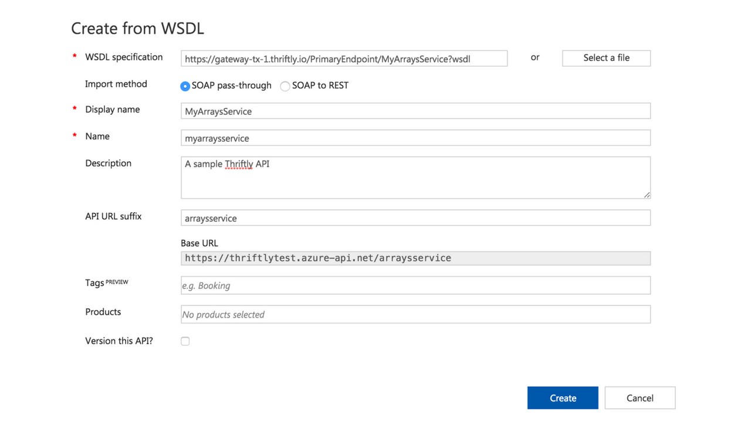The image size is (751, 422).
Task: Click the Name field containing myarraysservice
Action: (x=415, y=138)
